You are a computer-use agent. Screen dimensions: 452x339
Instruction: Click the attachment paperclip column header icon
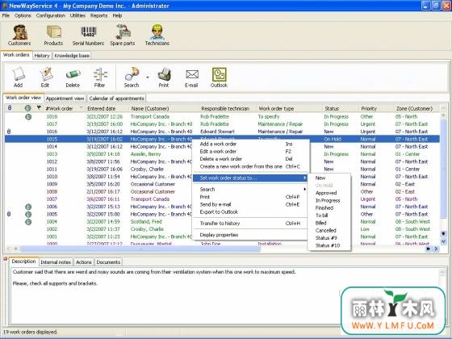pos(10,108)
